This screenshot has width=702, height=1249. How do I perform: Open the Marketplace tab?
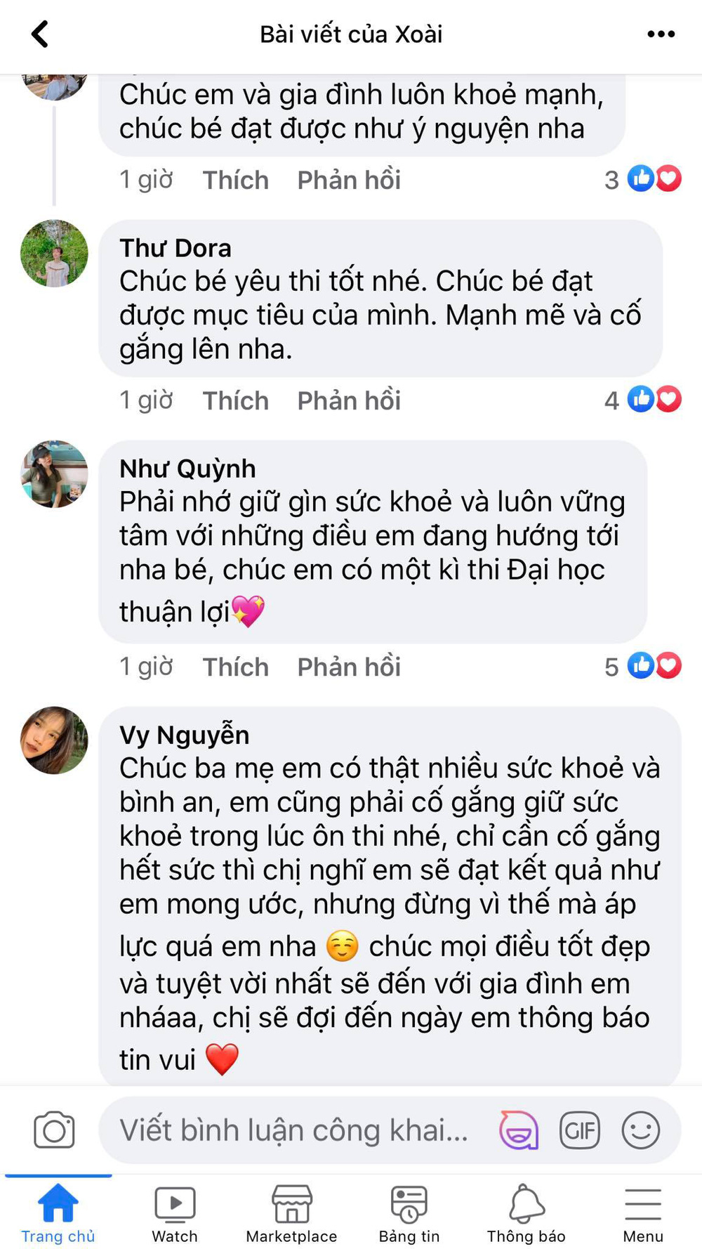(x=291, y=1213)
